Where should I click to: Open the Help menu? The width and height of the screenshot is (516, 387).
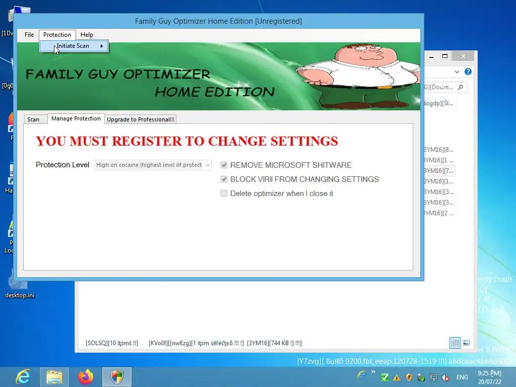point(87,35)
